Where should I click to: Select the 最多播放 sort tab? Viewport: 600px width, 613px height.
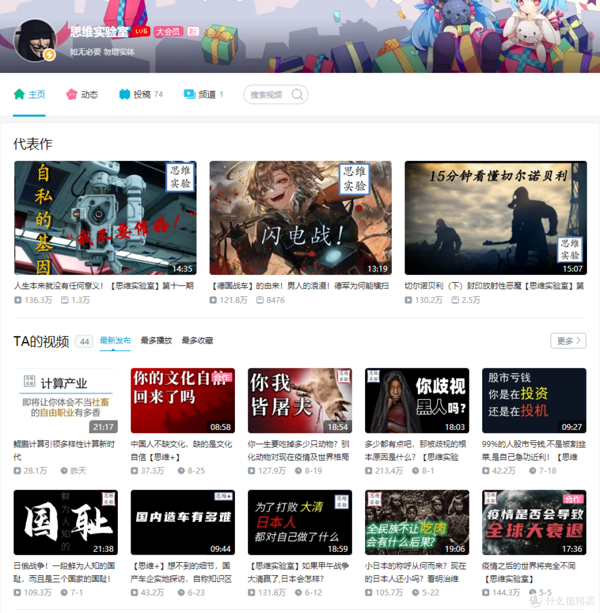tap(156, 340)
